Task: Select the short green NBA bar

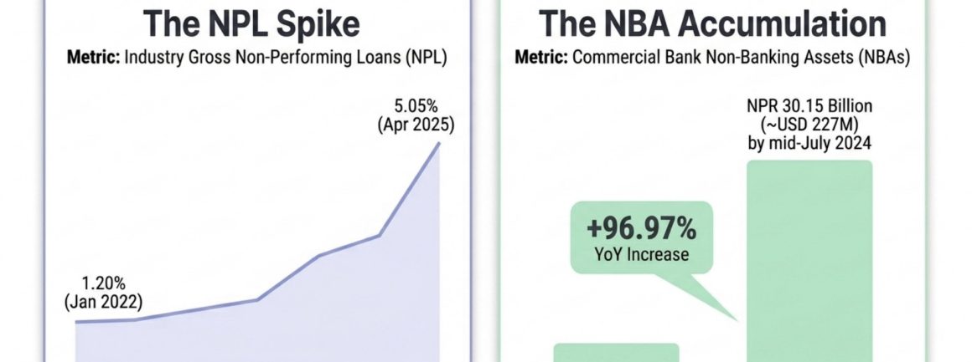Action: [x=616, y=352]
